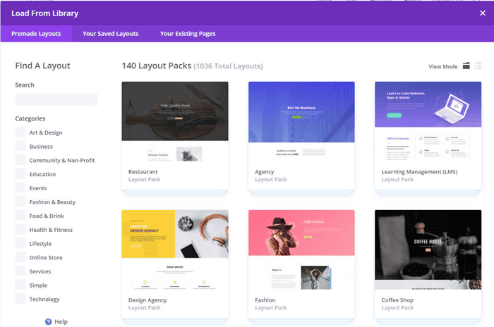
Task: Click the Fashion pack title text
Action: [x=265, y=300]
